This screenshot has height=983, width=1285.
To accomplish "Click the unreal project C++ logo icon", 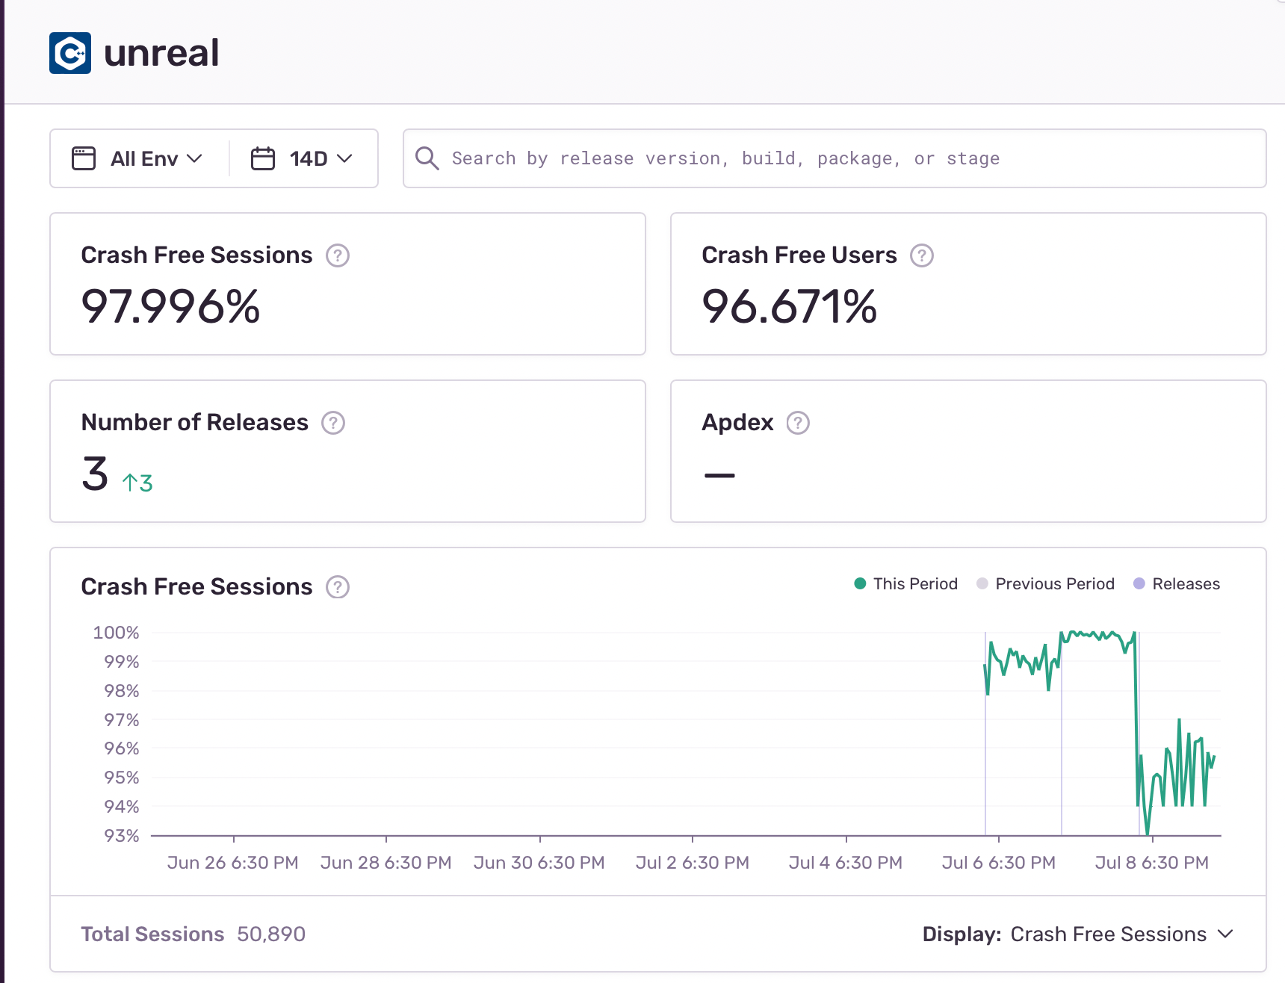I will point(70,53).
